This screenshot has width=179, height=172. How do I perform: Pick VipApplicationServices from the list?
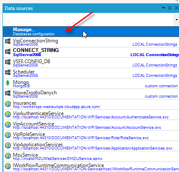point(91,146)
